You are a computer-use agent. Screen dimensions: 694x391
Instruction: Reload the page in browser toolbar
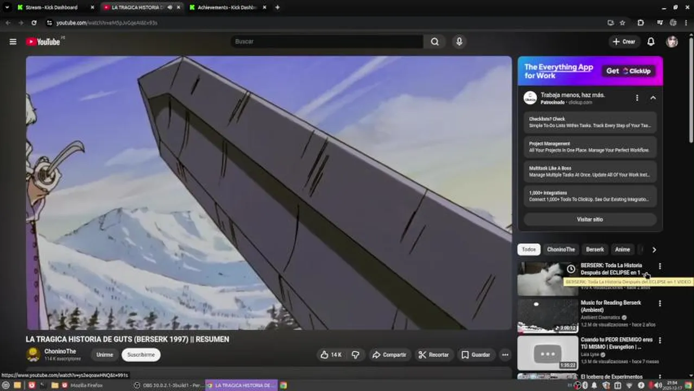coord(34,23)
